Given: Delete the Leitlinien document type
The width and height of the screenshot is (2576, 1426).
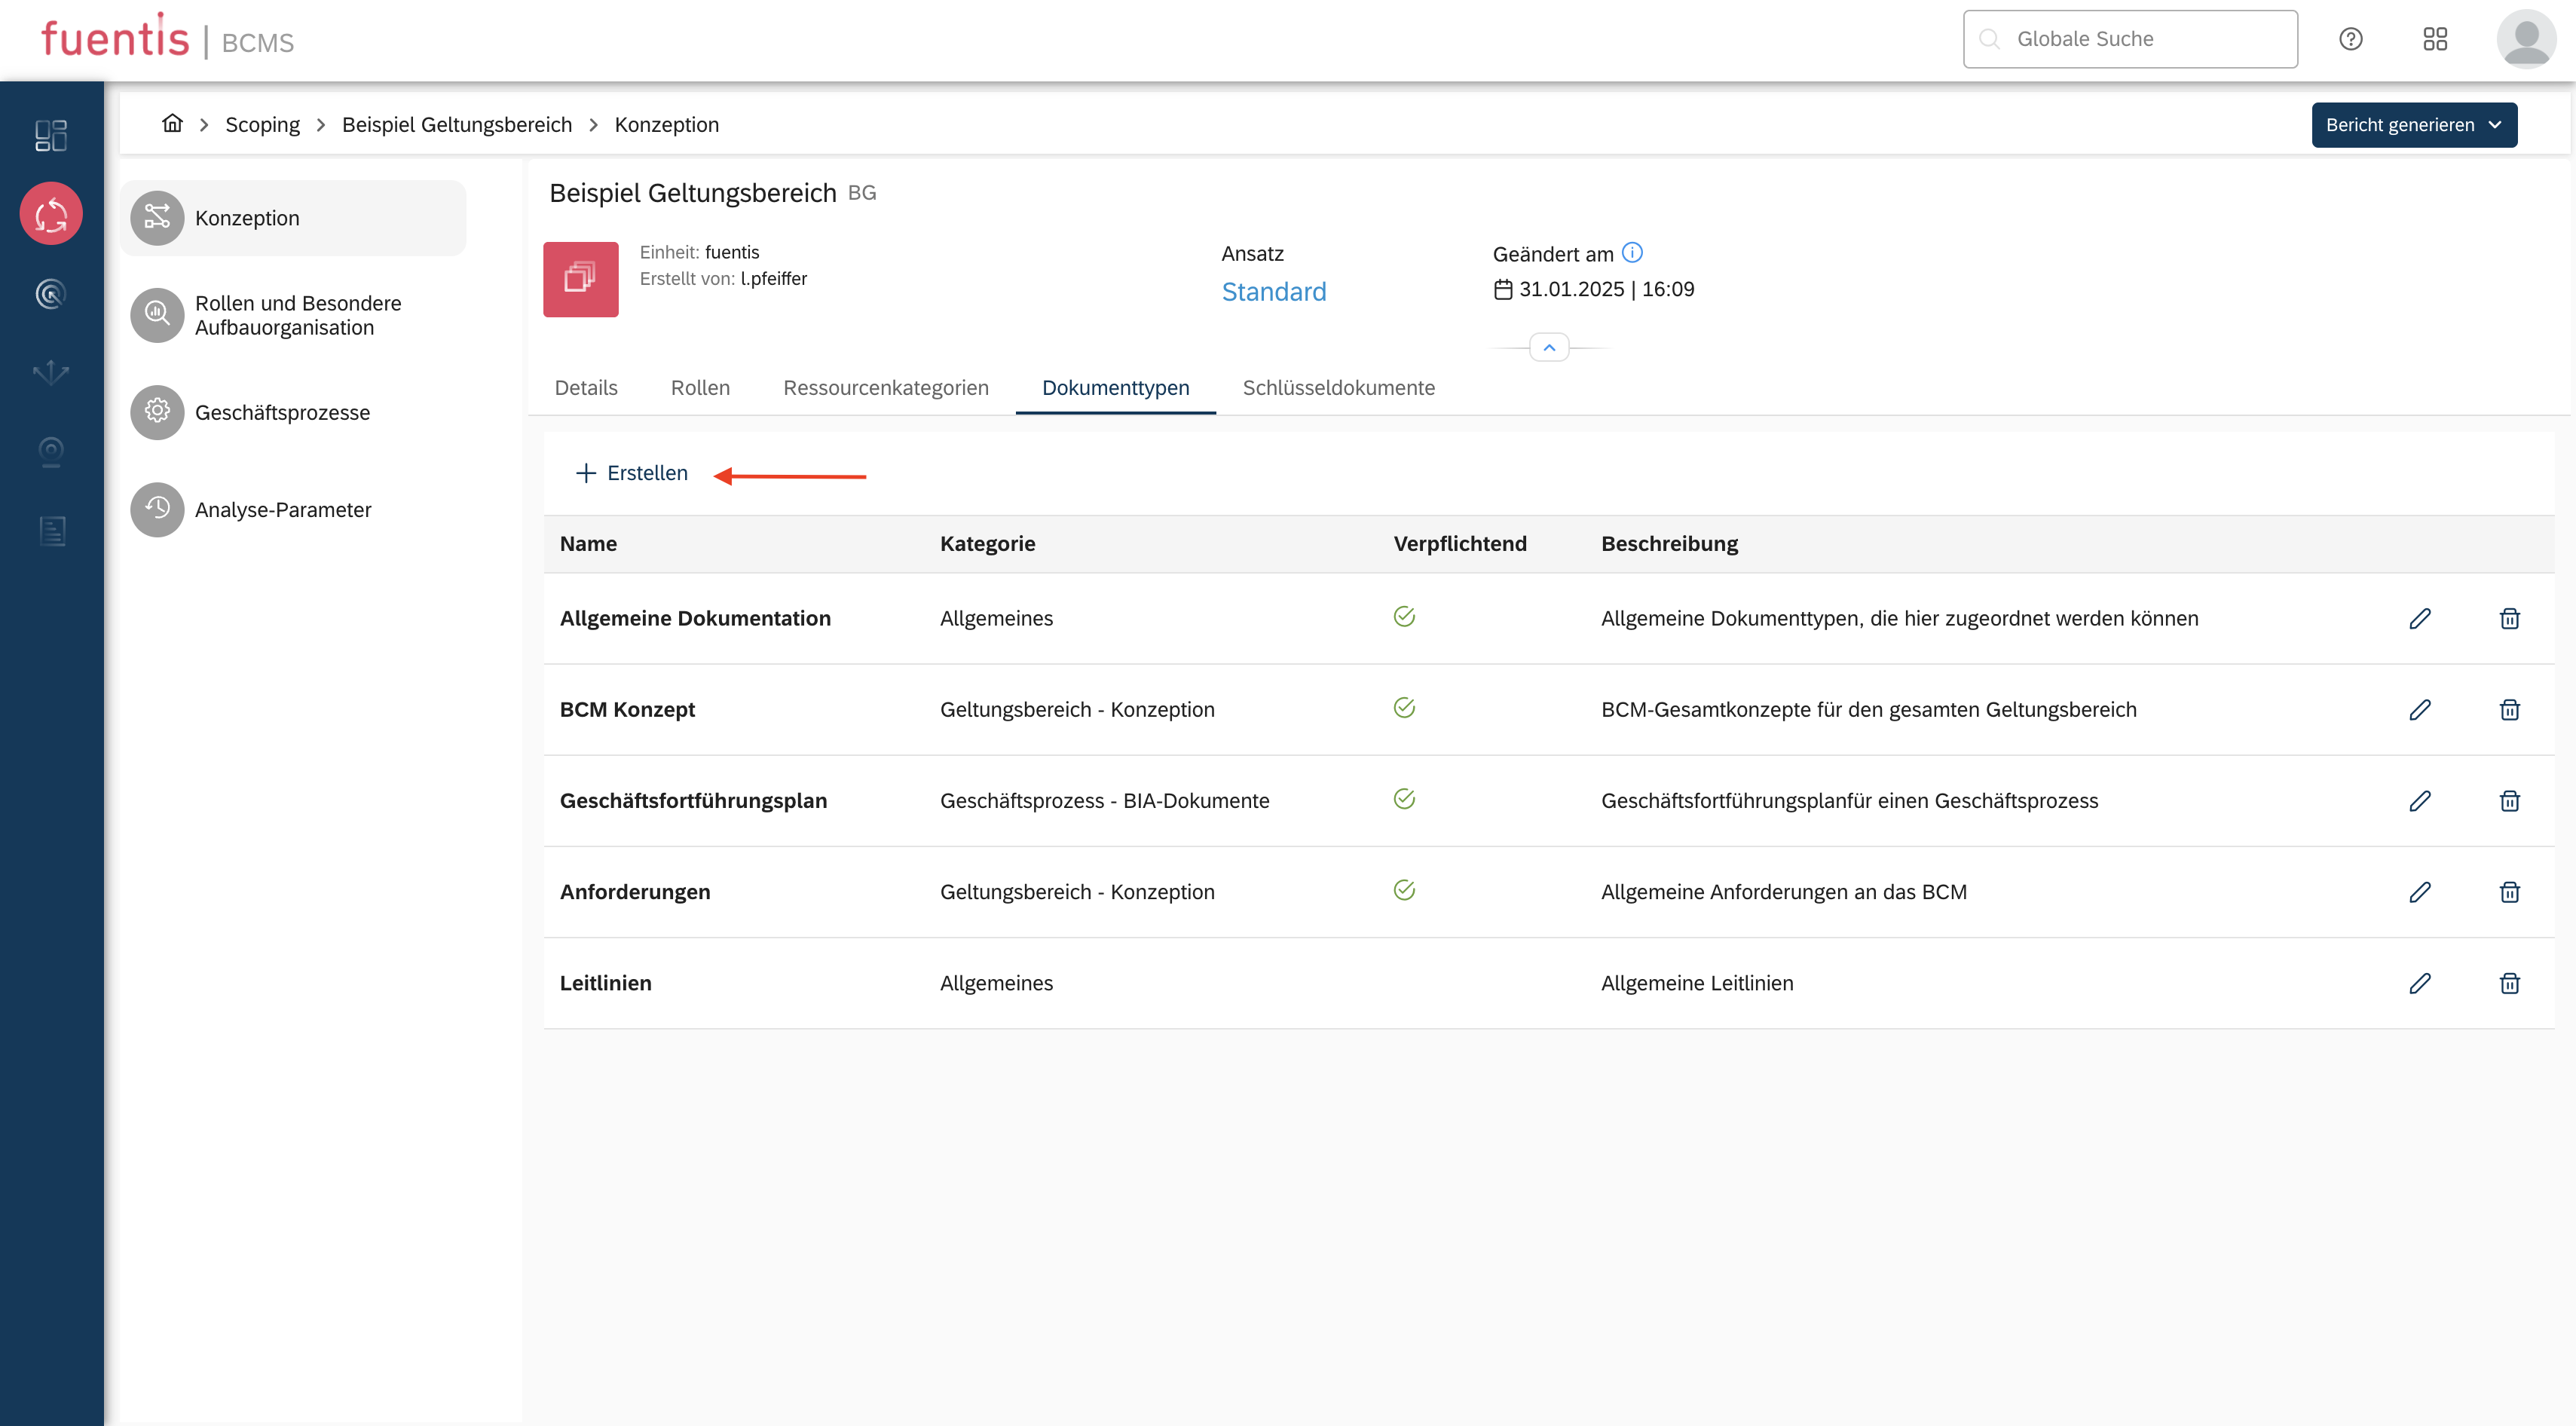Looking at the screenshot, I should coord(2509,983).
